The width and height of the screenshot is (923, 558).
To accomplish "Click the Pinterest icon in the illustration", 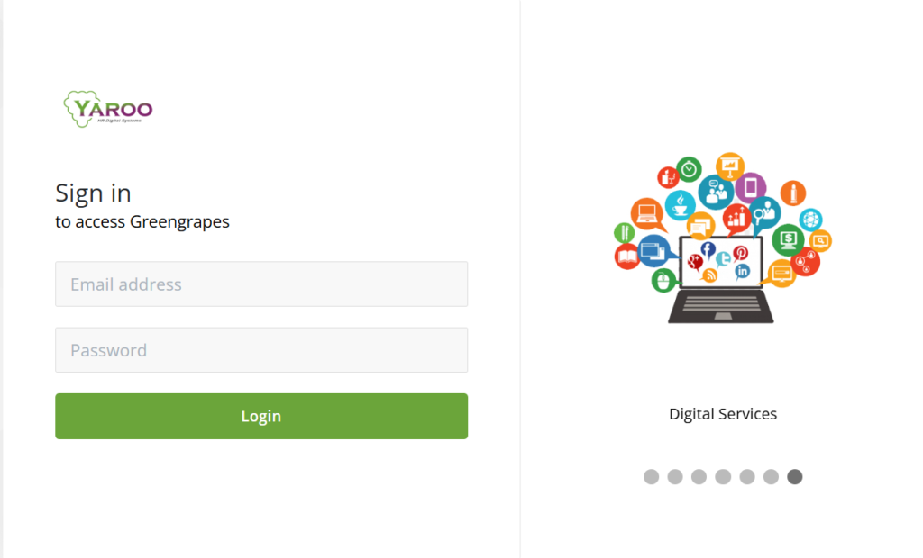I will [x=740, y=253].
